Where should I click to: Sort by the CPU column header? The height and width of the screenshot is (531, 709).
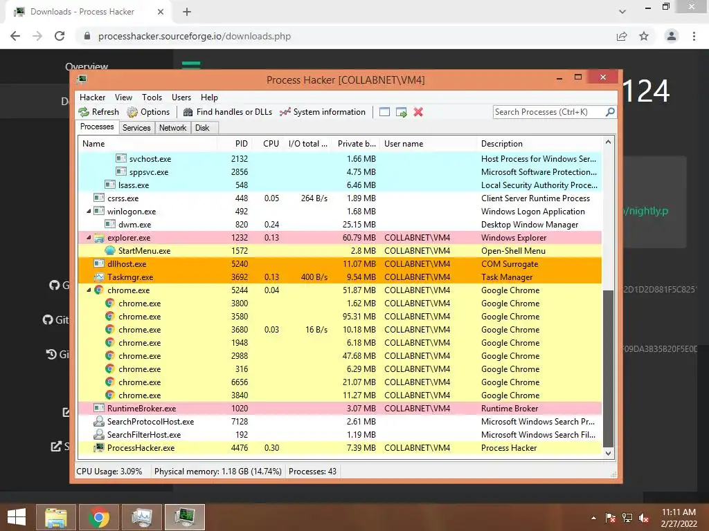pos(268,144)
